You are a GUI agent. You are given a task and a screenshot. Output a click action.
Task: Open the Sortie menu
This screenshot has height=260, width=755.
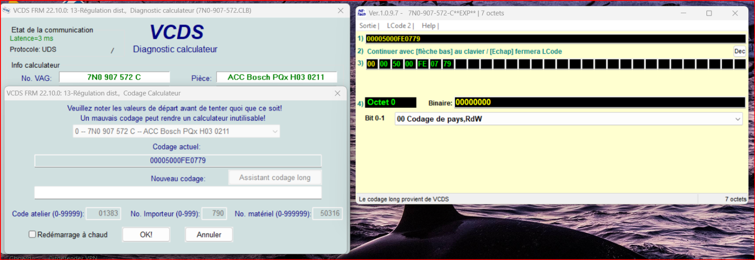tap(368, 26)
